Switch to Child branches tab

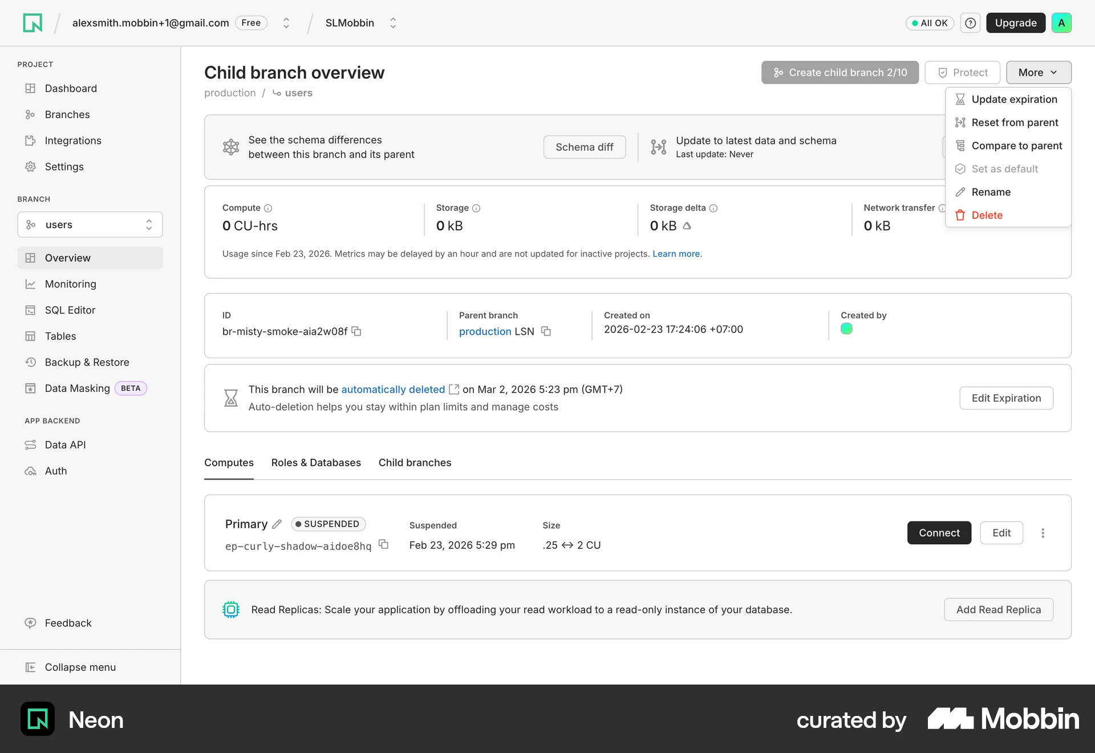(415, 463)
